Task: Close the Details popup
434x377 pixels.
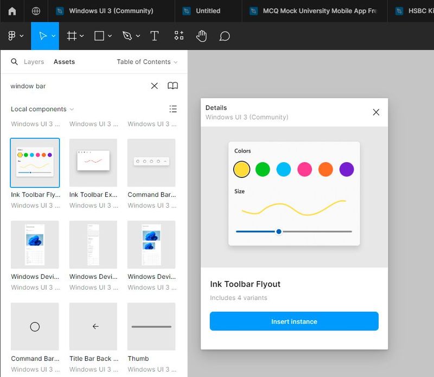Action: pos(376,112)
